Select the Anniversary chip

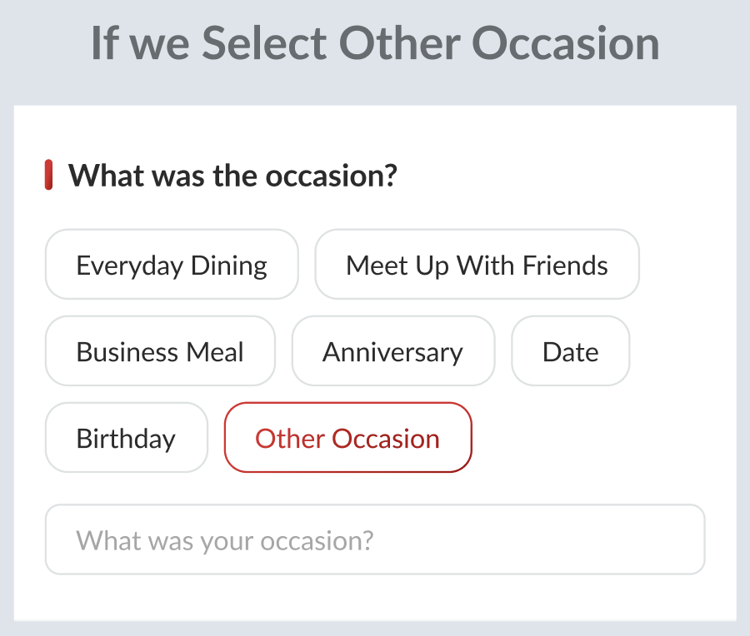(392, 351)
